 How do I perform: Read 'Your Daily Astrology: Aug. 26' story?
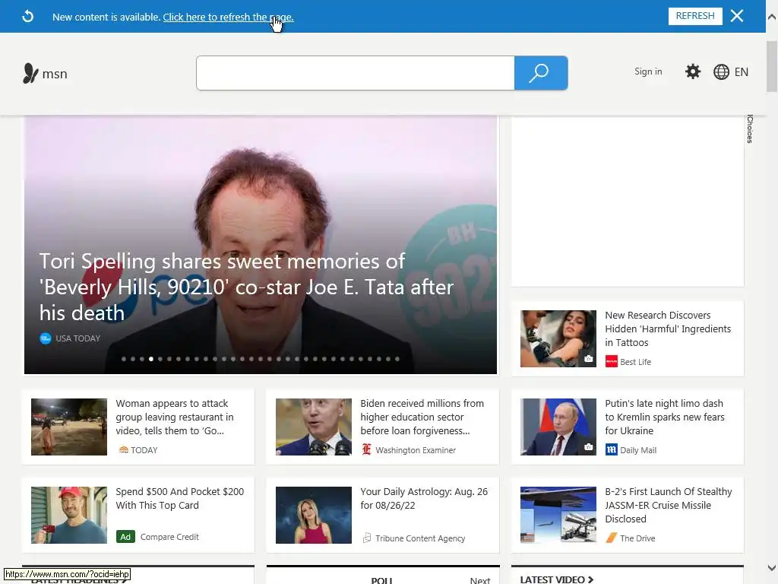[x=424, y=498]
